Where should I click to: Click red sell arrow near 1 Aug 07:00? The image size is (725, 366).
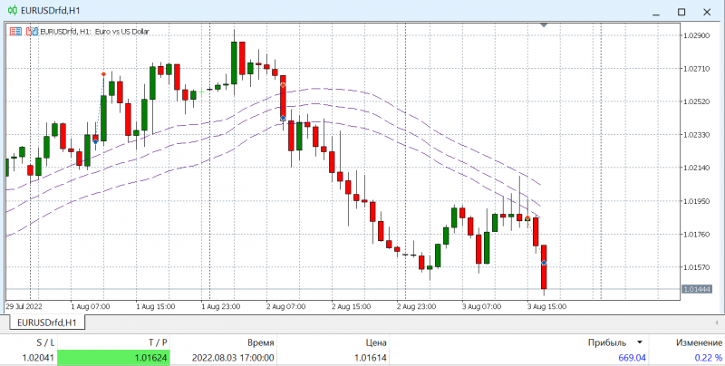(x=103, y=74)
